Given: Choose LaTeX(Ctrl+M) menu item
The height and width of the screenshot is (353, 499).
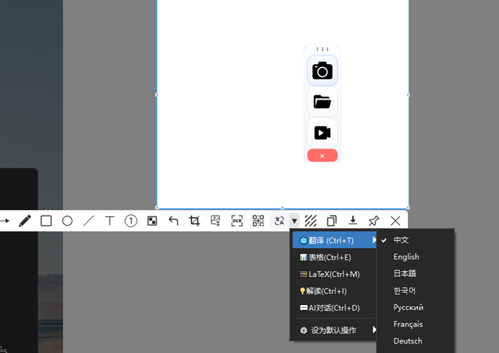Looking at the screenshot, I should pyautogui.click(x=334, y=274).
